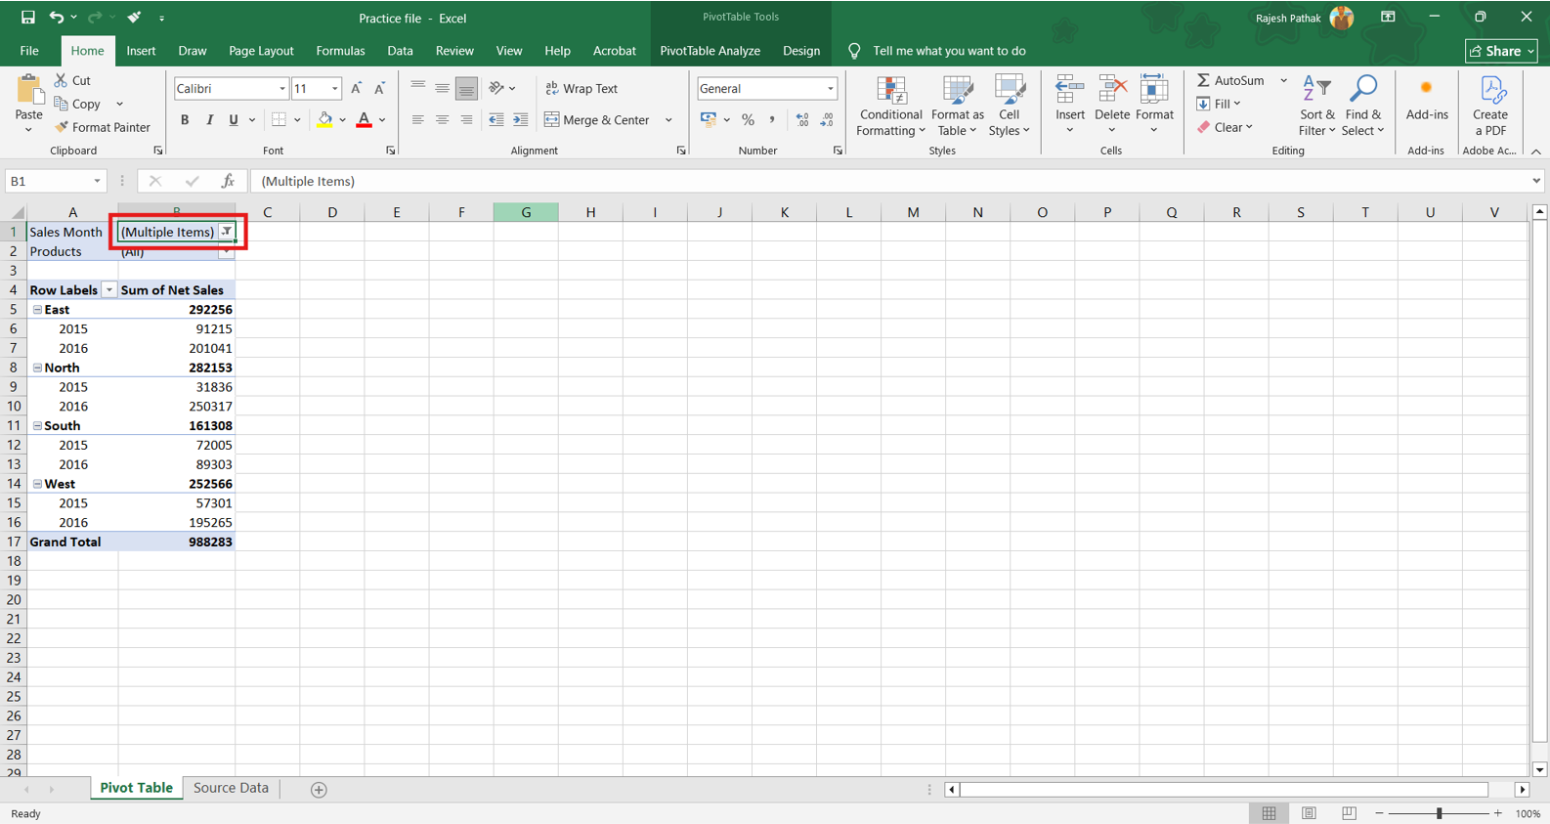Image resolution: width=1550 pixels, height=824 pixels.
Task: Click the Share button
Action: coord(1500,51)
